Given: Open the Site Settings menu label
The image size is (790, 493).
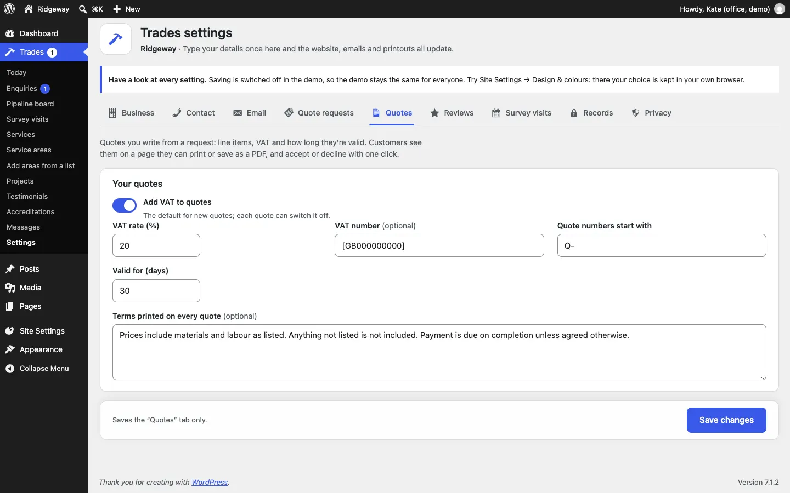Looking at the screenshot, I should [x=42, y=331].
